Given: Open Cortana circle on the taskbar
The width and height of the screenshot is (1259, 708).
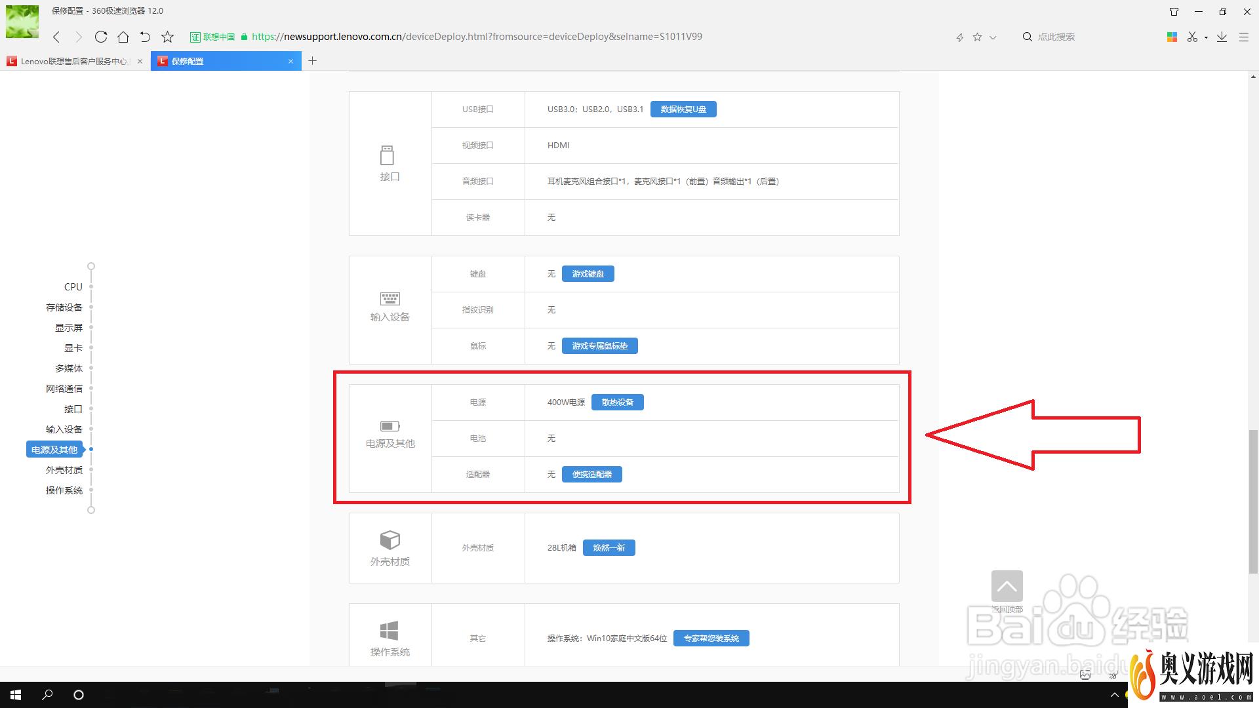Looking at the screenshot, I should point(79,695).
